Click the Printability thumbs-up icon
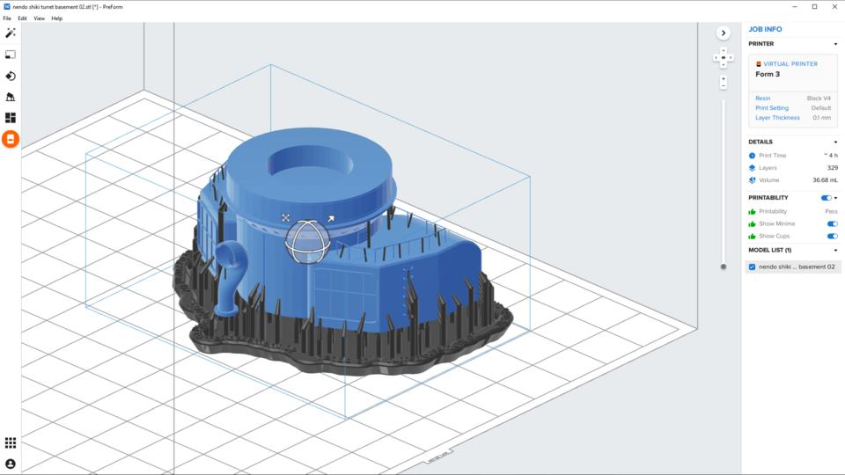 [753, 212]
